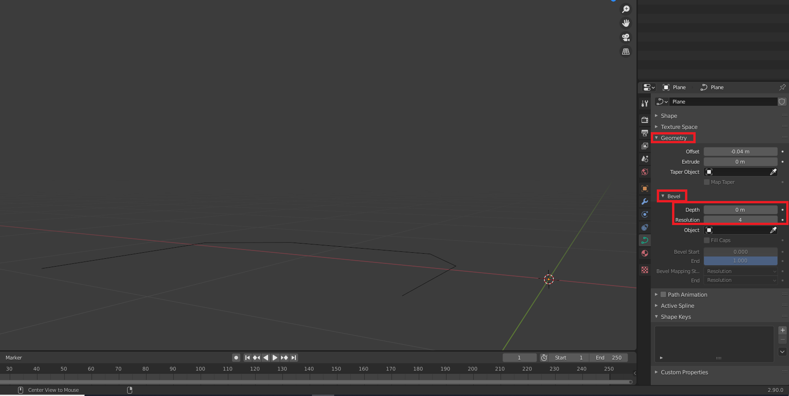This screenshot has width=789, height=396.
Task: Click the Bevel Start factor slider
Action: (740, 252)
